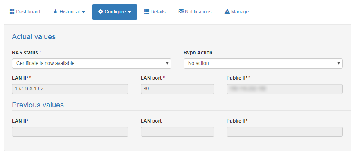Click the Notifications envelope icon

pyautogui.click(x=181, y=11)
